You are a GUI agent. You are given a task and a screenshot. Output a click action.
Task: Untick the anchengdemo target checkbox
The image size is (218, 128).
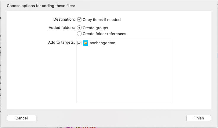[x=79, y=43]
